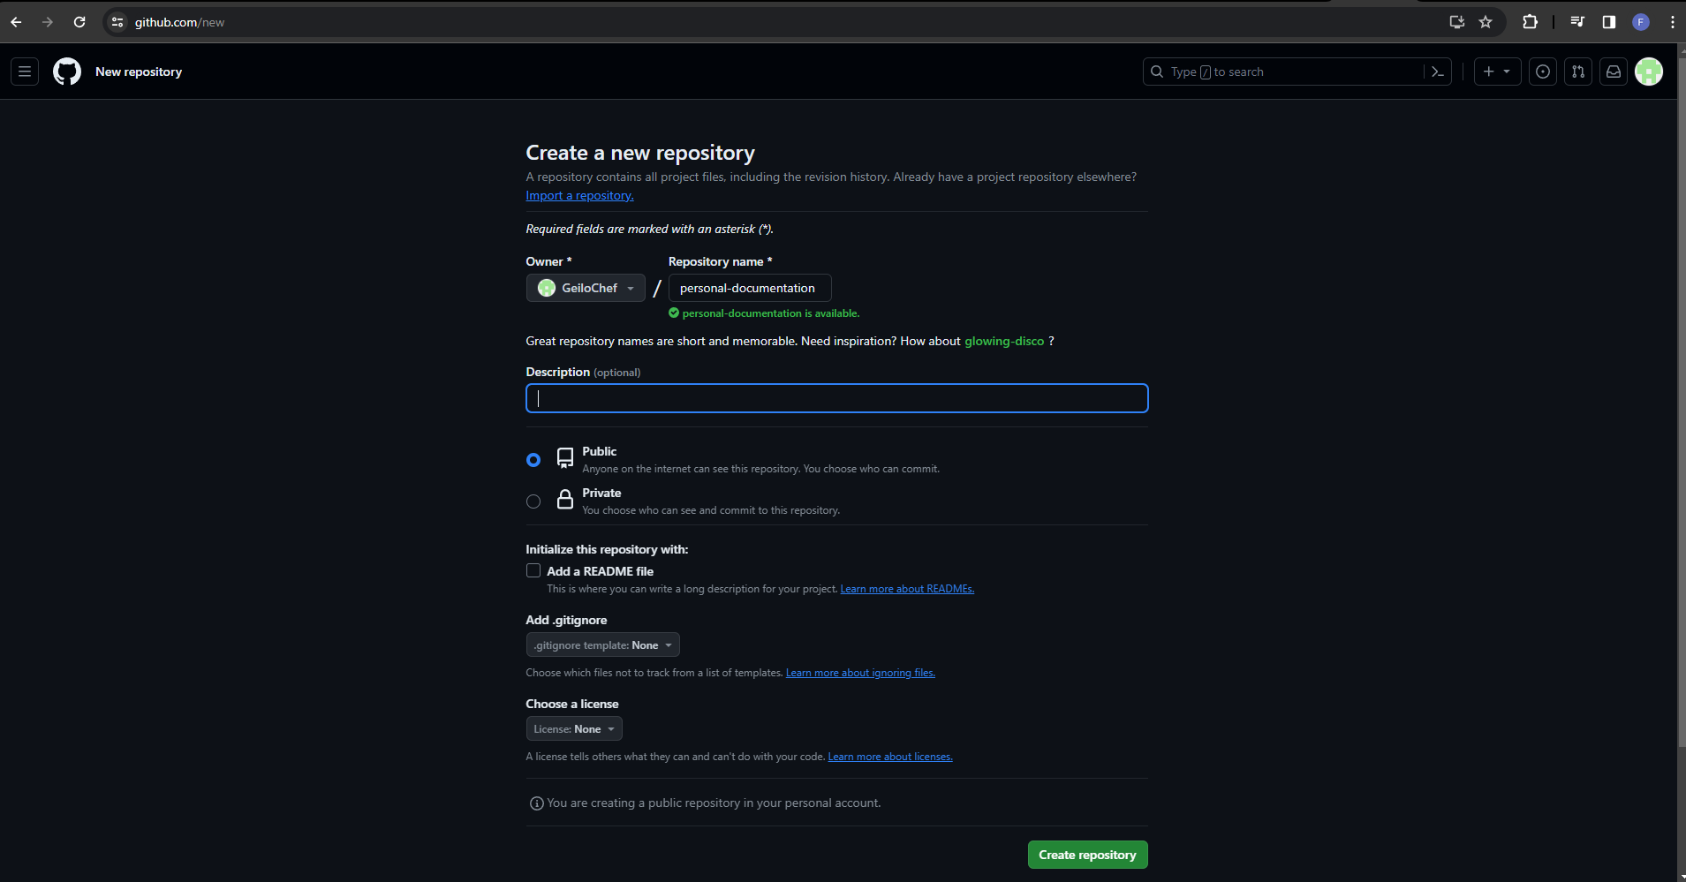Open the GitHub command palette icon
Screen dimensions: 1686x882
(x=1439, y=72)
